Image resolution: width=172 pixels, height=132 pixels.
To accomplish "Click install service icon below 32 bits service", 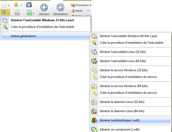I will pos(94,77).
